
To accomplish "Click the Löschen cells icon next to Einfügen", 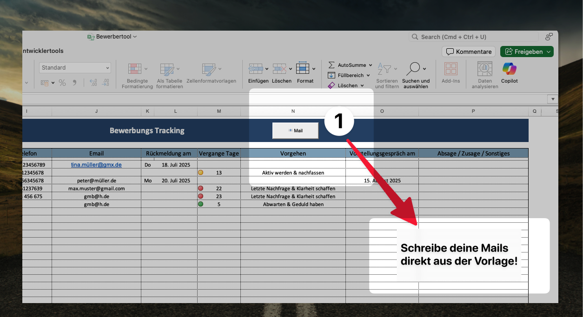I will point(279,69).
